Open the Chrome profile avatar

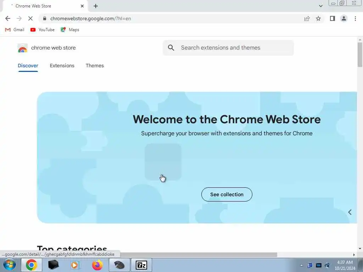(344, 18)
